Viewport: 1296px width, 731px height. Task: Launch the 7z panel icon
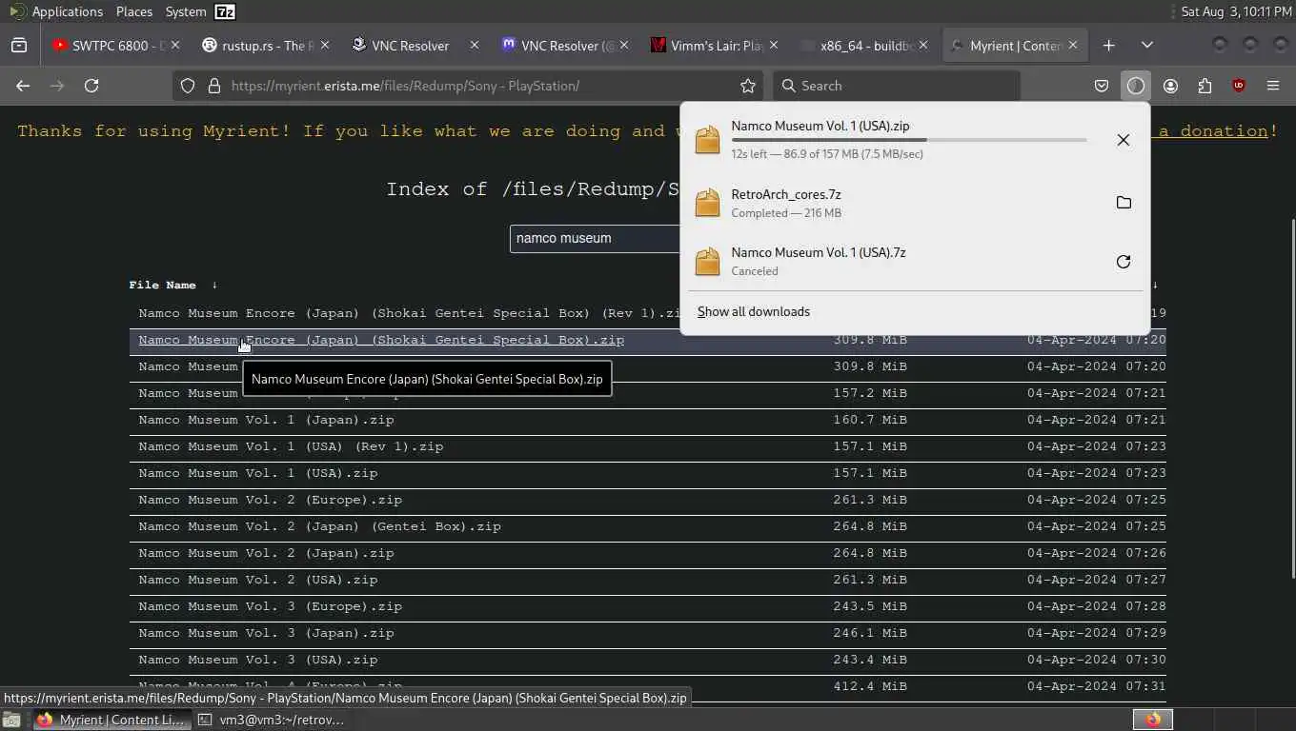pos(225,11)
